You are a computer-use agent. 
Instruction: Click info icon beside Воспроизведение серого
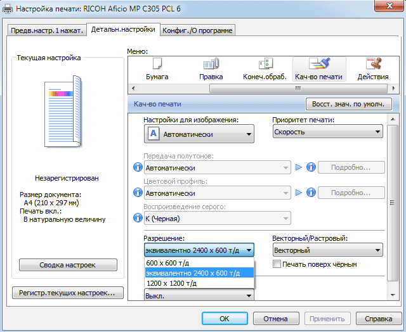(138, 218)
